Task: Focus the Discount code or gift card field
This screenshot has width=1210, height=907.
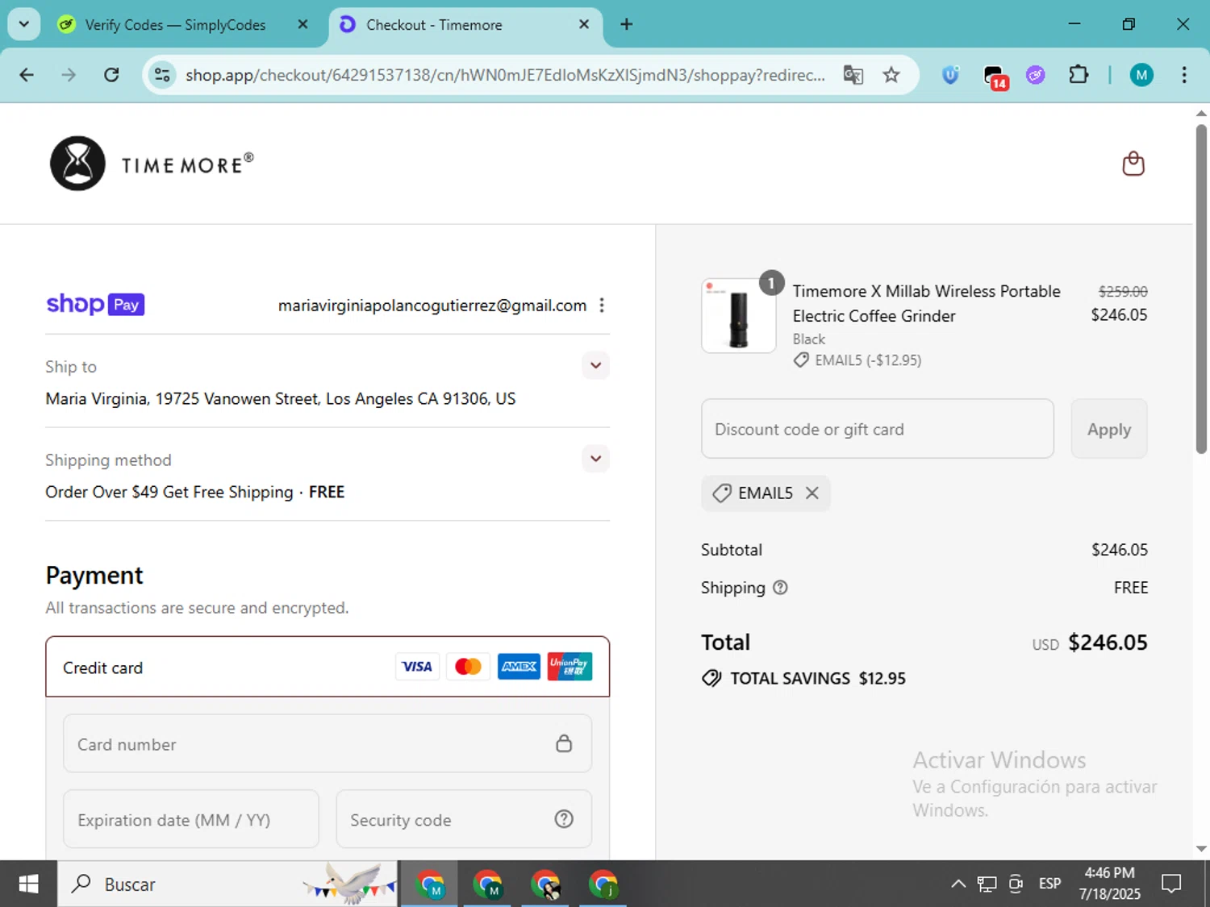Action: [878, 429]
